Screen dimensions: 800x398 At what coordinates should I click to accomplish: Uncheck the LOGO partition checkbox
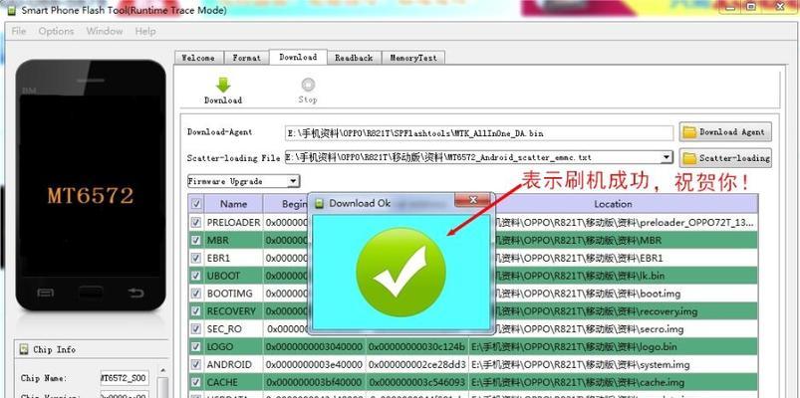pos(196,346)
